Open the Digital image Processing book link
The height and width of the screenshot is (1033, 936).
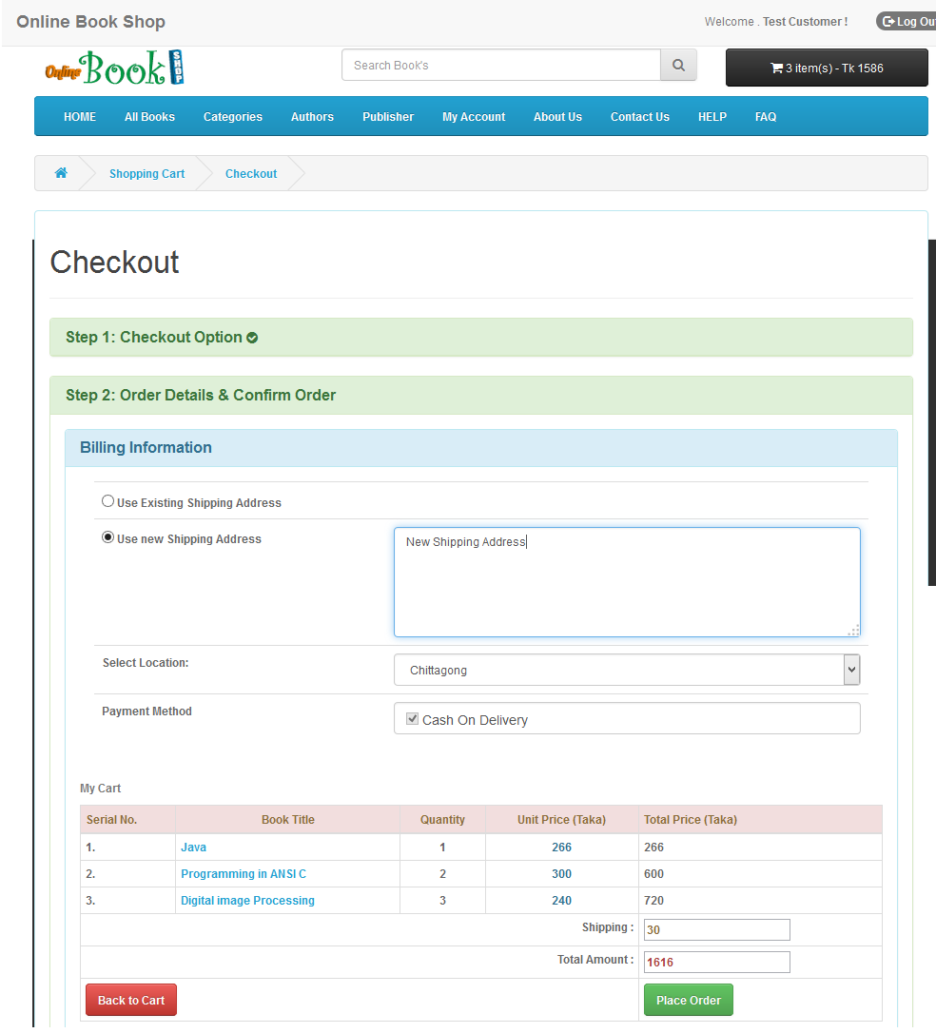coord(247,901)
